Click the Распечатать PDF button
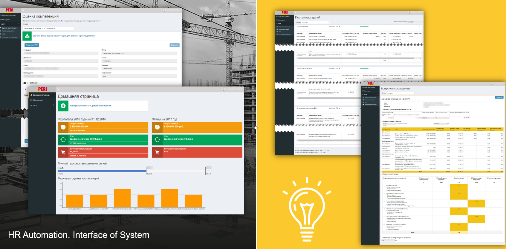 32,45
